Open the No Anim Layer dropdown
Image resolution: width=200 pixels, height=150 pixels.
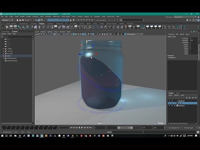coord(189,127)
